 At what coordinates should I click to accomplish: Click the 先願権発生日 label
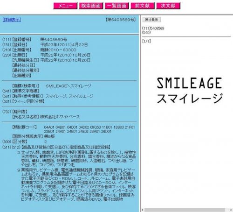[25, 60]
